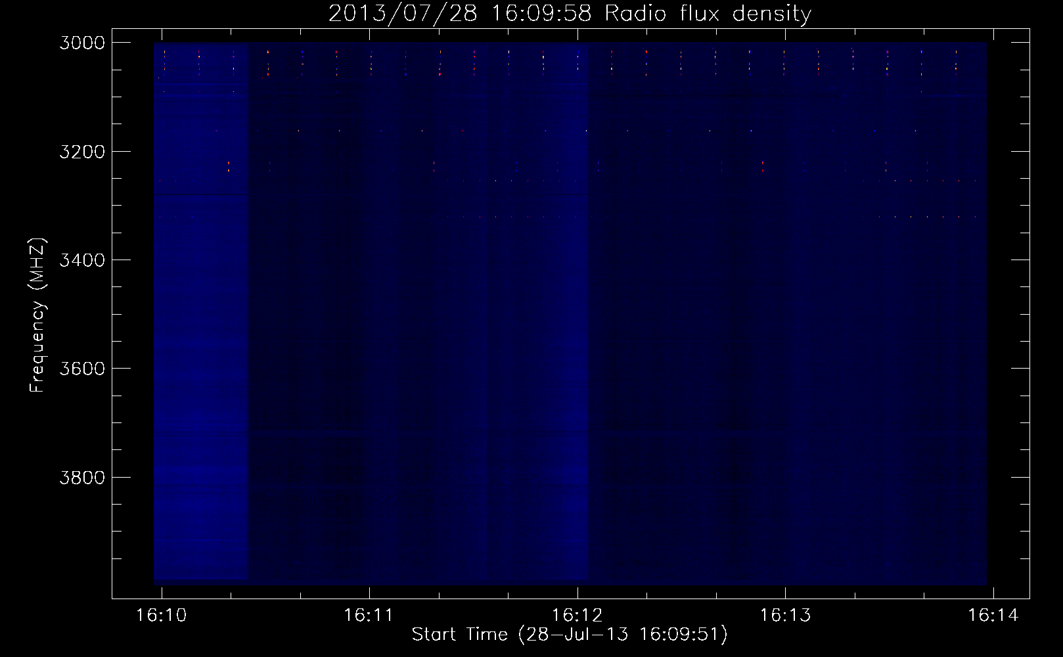The width and height of the screenshot is (1063, 657).
Task: Click the 16:14 time tick label
Action: (993, 615)
